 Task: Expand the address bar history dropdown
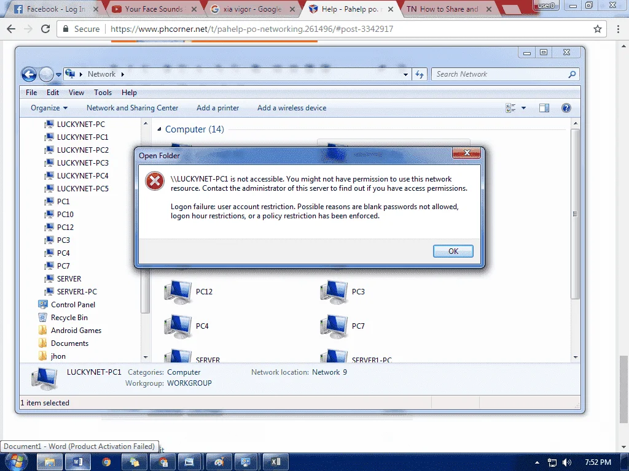coord(405,74)
